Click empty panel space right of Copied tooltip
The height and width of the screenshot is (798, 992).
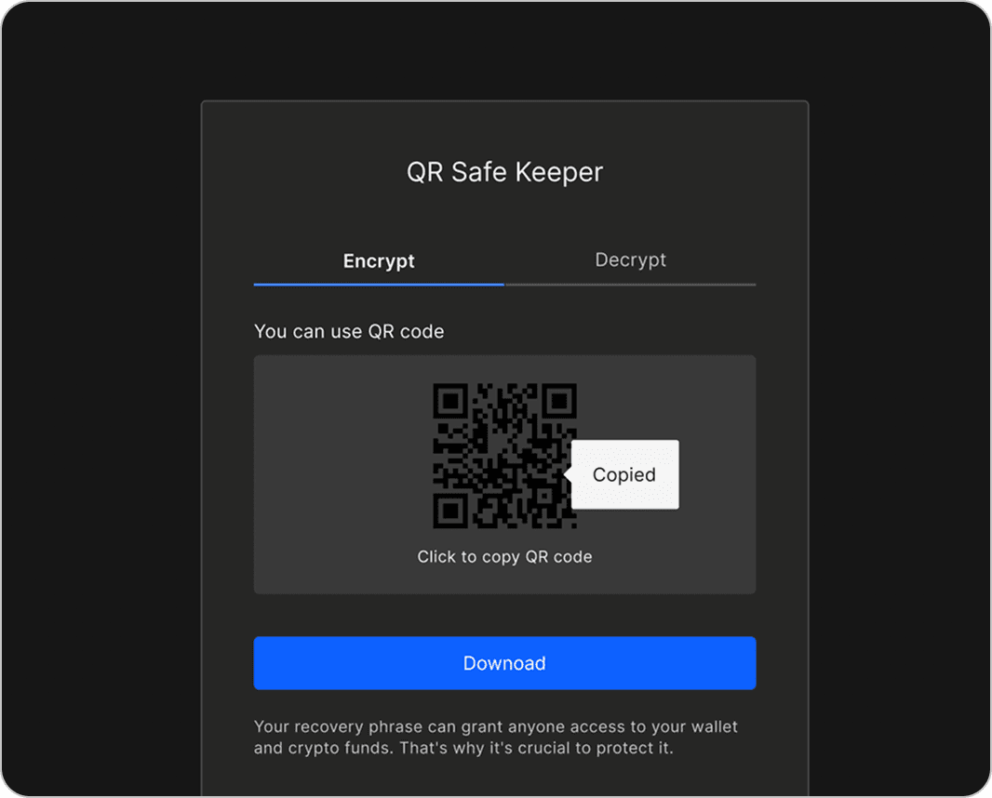click(718, 474)
